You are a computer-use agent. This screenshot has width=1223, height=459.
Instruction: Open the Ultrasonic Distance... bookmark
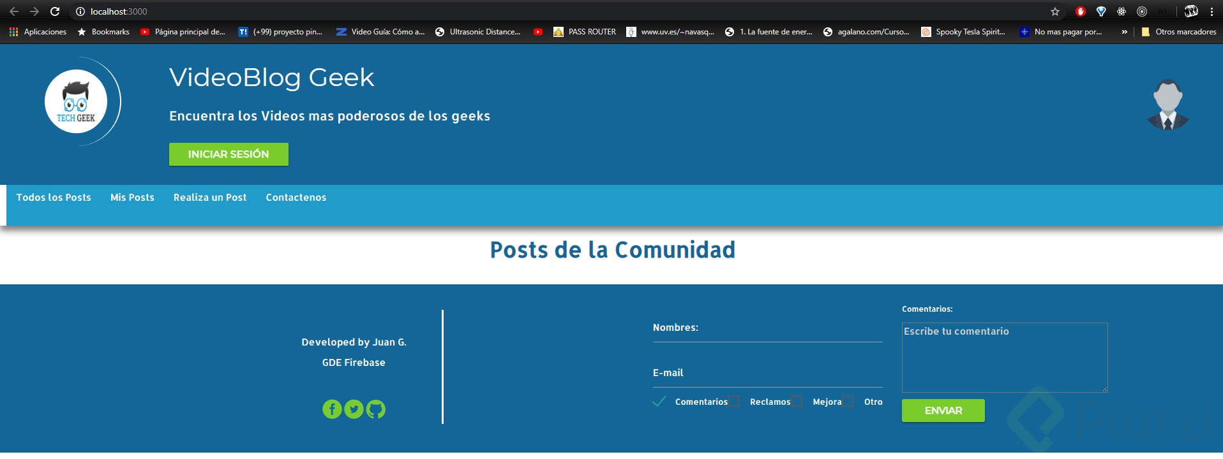click(x=478, y=32)
